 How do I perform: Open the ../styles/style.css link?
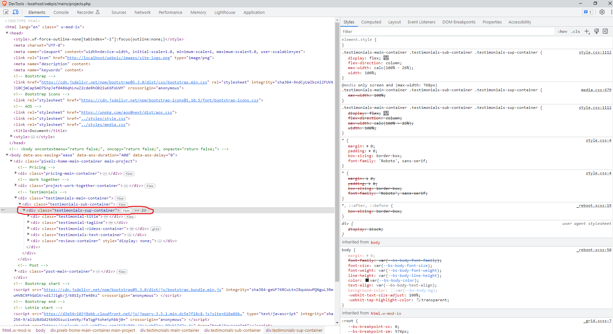pyautogui.click(x=103, y=119)
